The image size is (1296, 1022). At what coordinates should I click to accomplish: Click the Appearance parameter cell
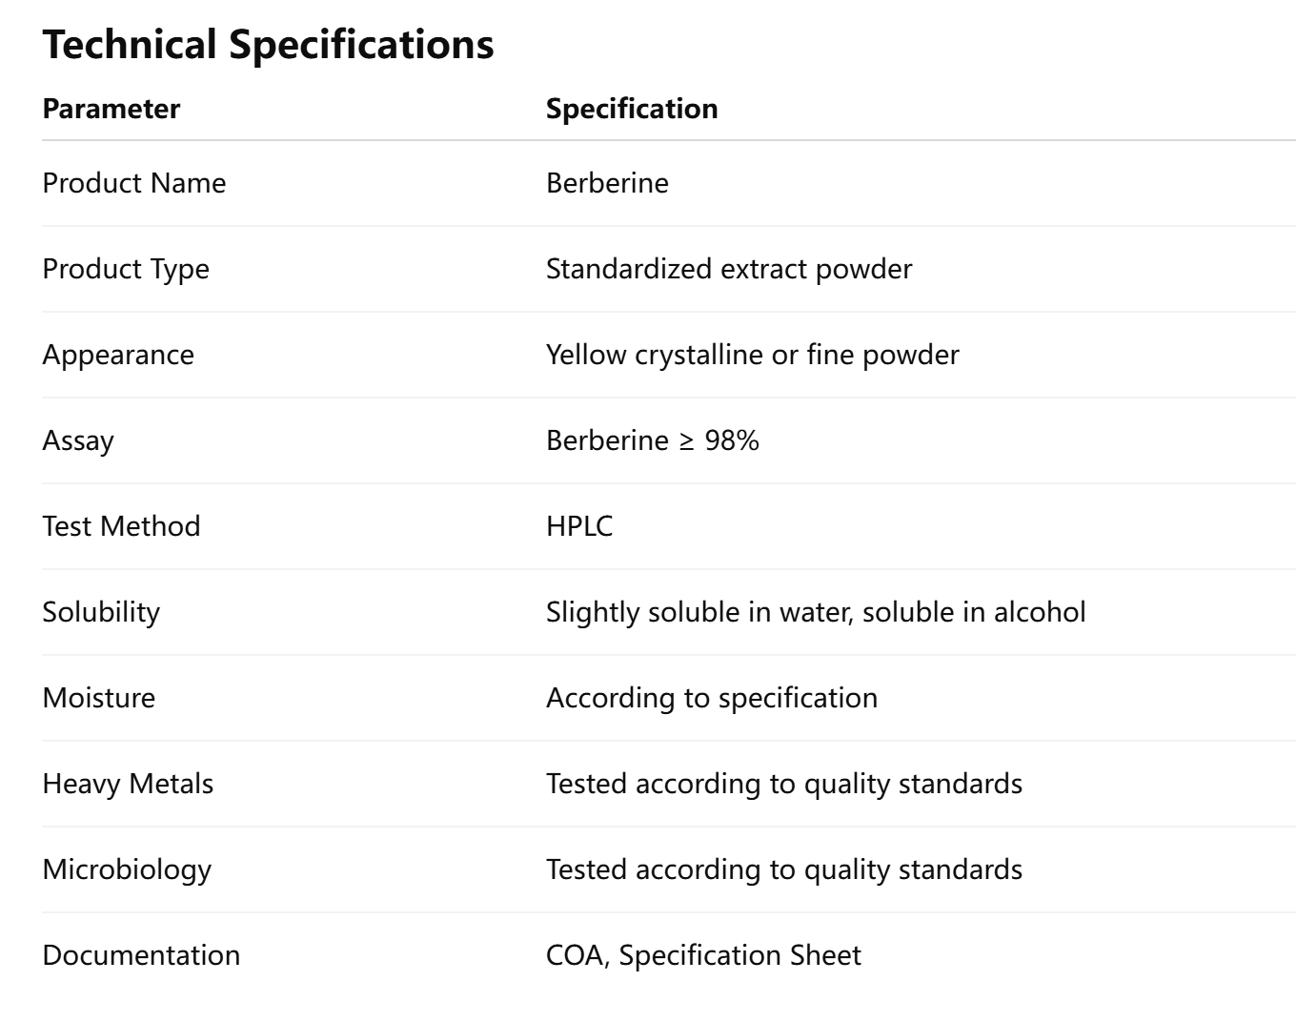[118, 355]
